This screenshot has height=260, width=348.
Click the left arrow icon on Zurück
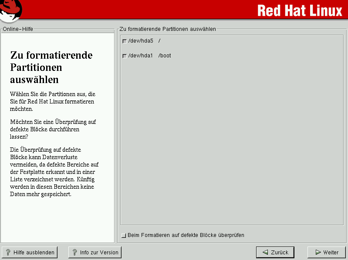pos(265,252)
